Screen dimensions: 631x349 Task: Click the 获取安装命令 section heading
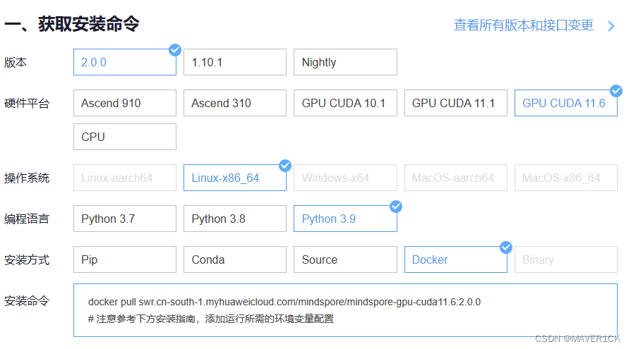coord(72,24)
